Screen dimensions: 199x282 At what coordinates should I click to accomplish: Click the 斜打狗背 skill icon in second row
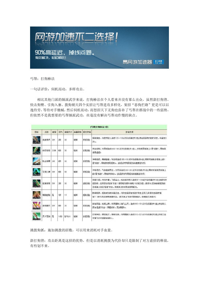coord(37,151)
